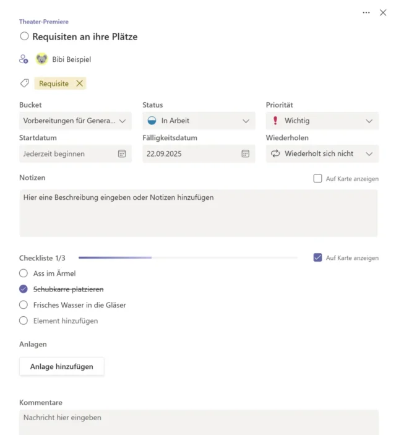Image resolution: width=396 pixels, height=435 pixels.
Task: Check off Ass im Ärmel item
Action: point(24,273)
